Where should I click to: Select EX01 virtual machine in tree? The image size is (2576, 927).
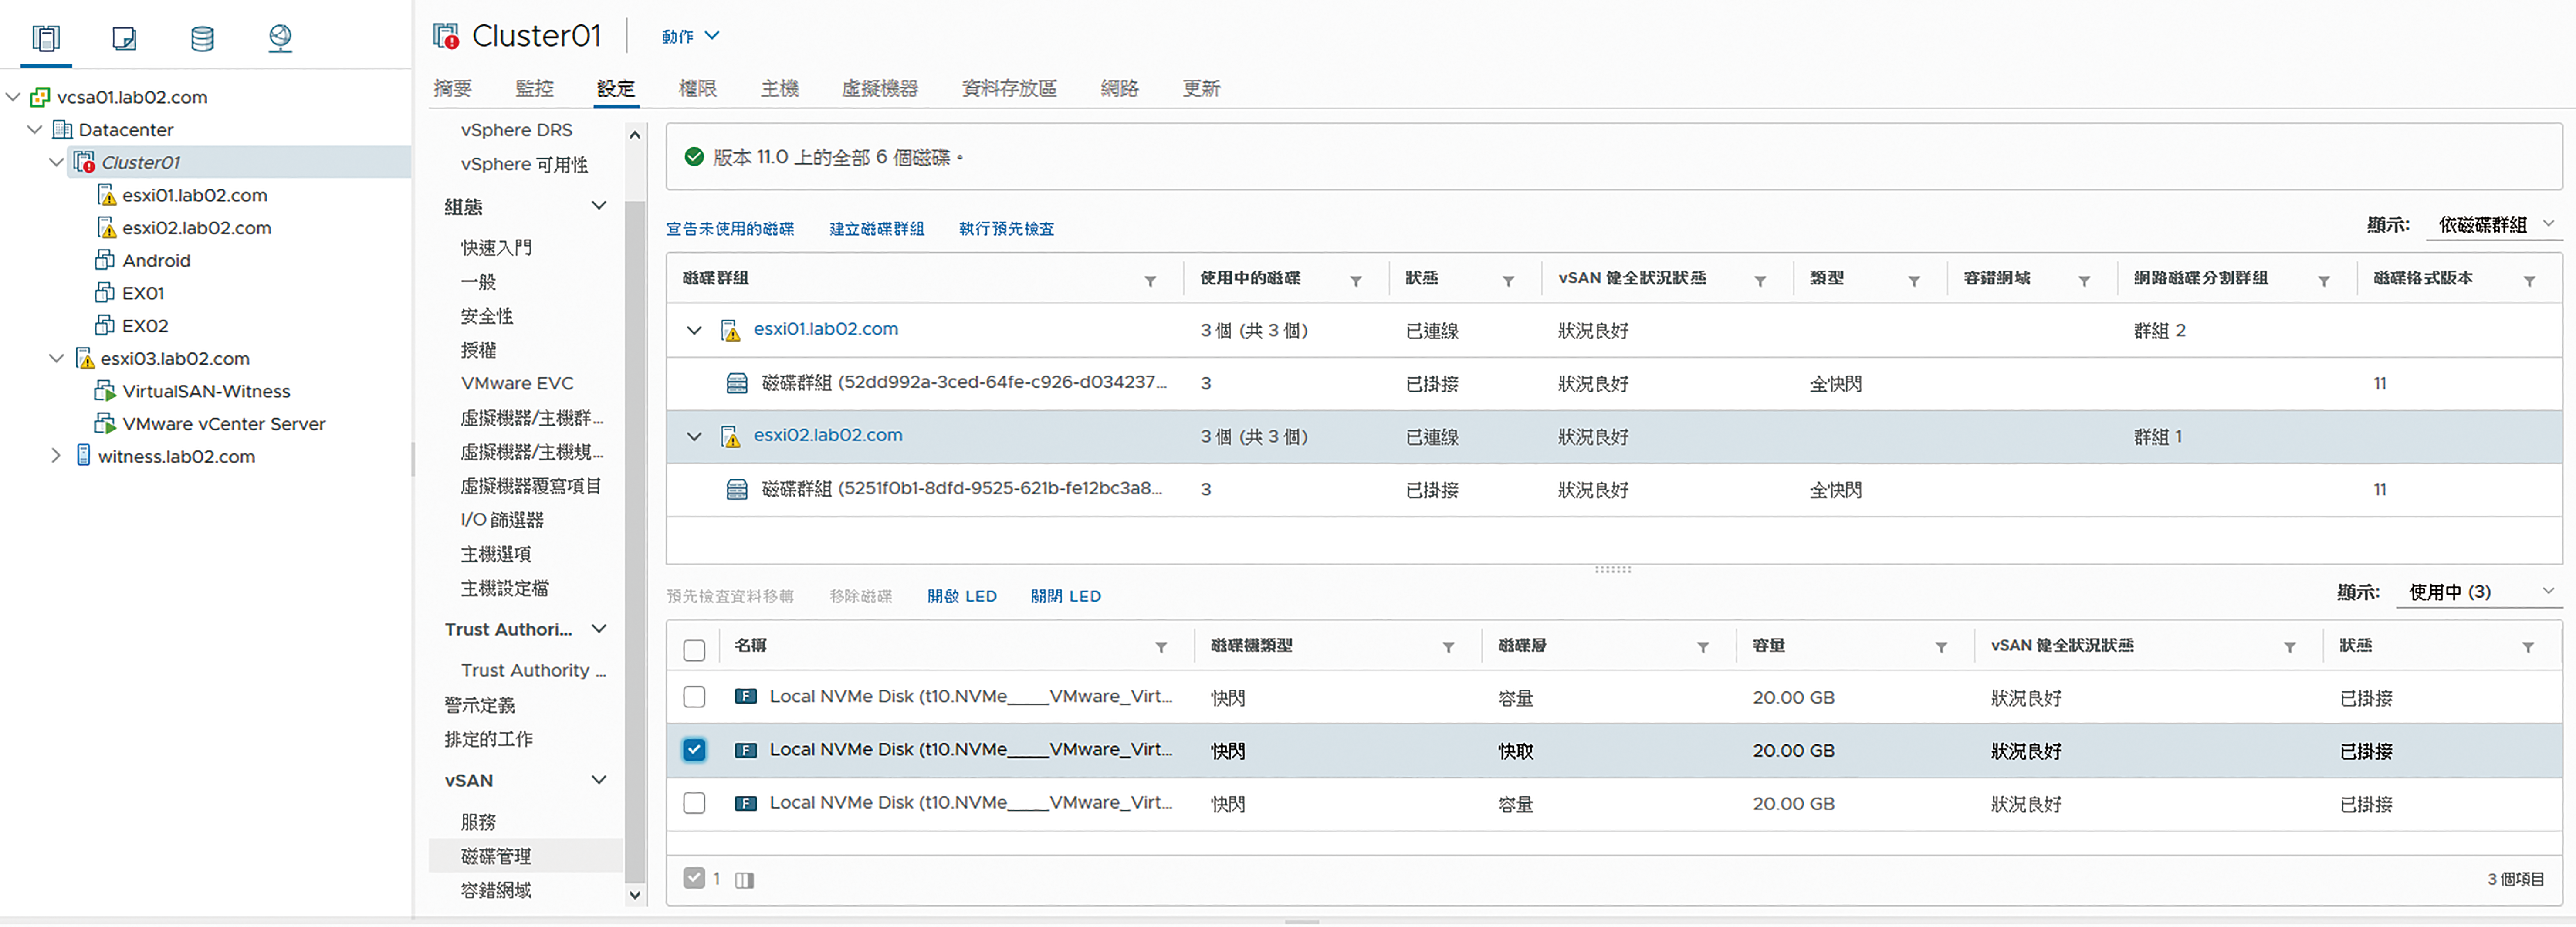tap(143, 293)
